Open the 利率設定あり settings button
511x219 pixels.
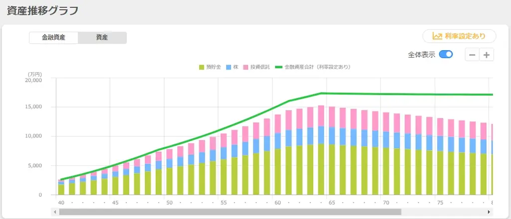[459, 36]
